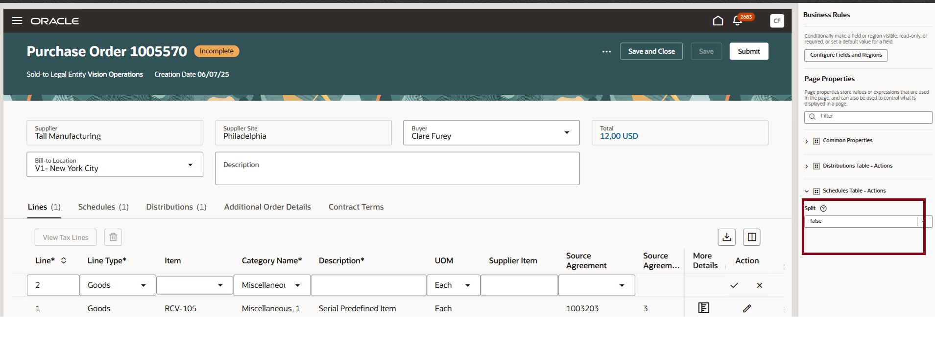This screenshot has width=935, height=342.
Task: Click the Page Properties Filter field
Action: tap(868, 117)
